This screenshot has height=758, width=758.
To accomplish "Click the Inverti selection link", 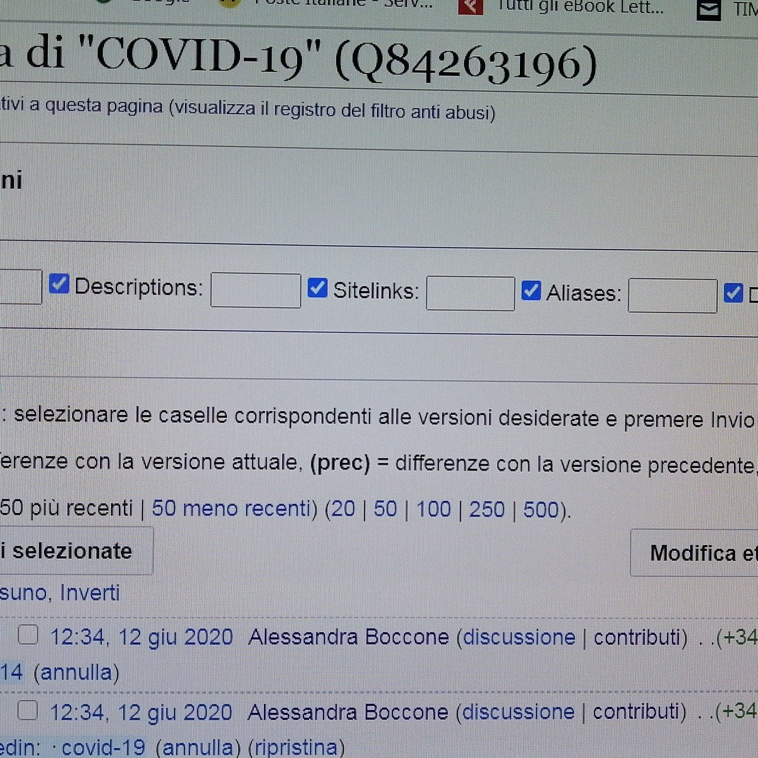I will [x=90, y=593].
